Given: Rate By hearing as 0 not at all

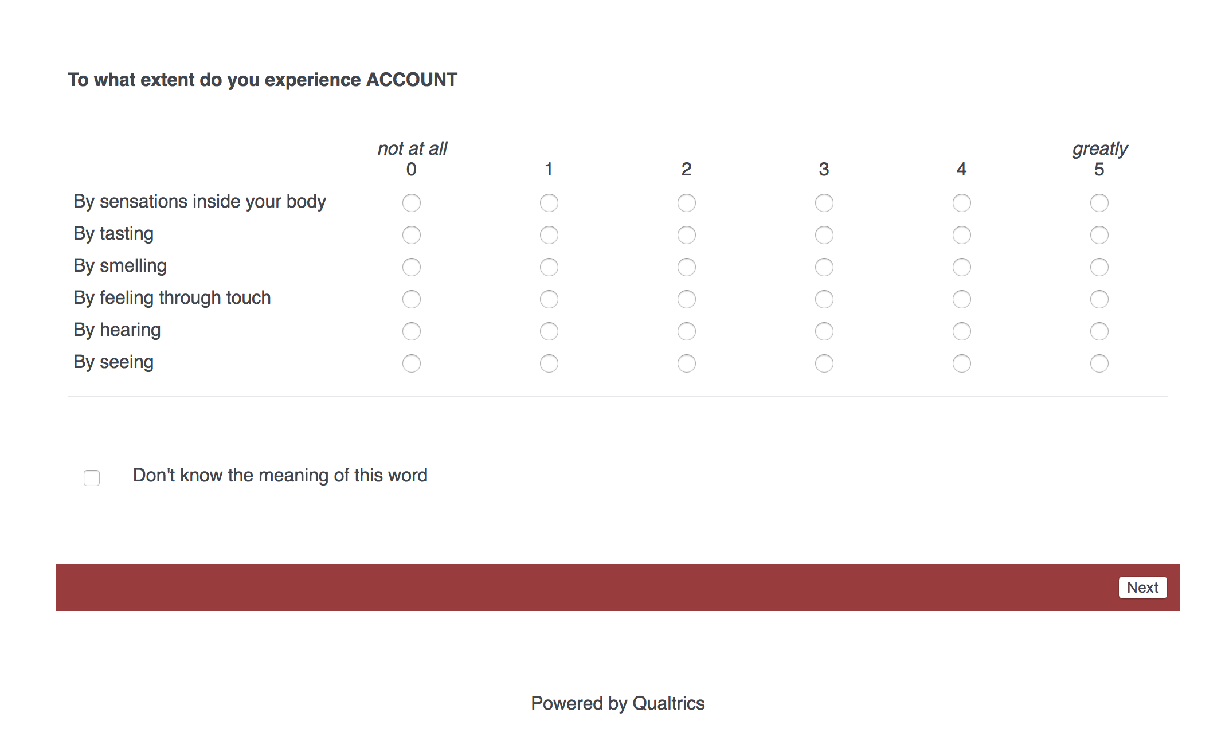Looking at the screenshot, I should pos(412,331).
